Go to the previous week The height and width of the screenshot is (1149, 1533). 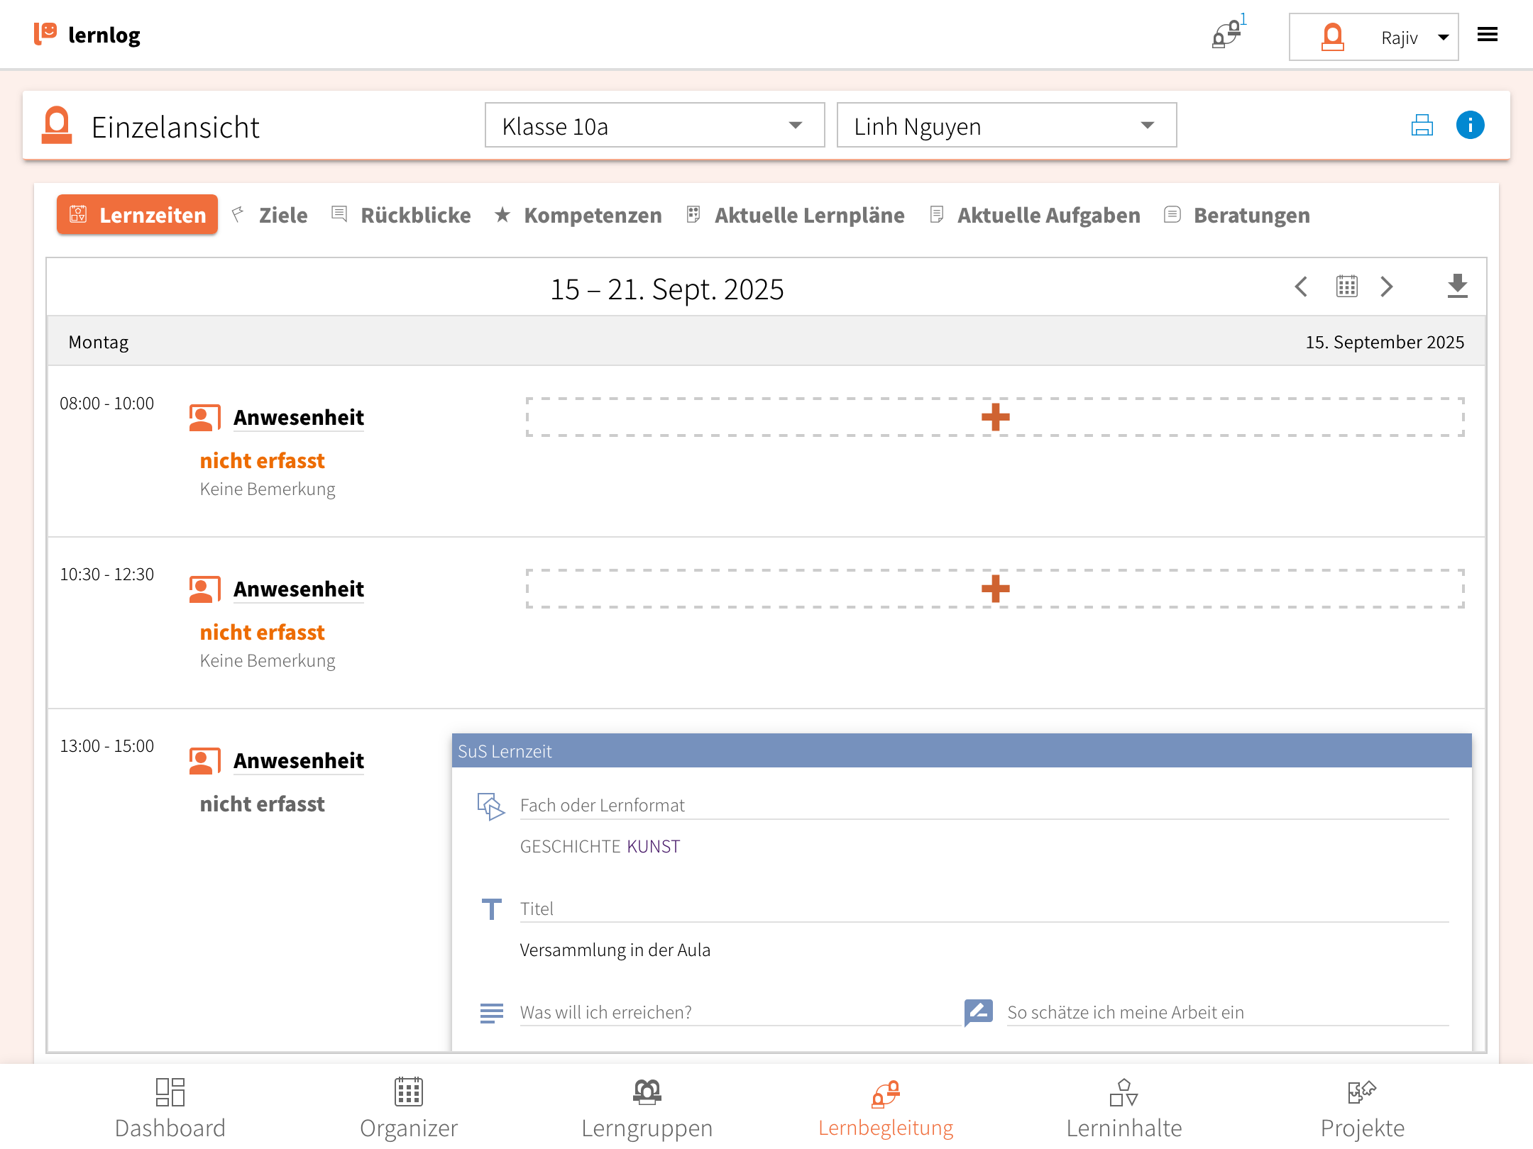[x=1301, y=287]
